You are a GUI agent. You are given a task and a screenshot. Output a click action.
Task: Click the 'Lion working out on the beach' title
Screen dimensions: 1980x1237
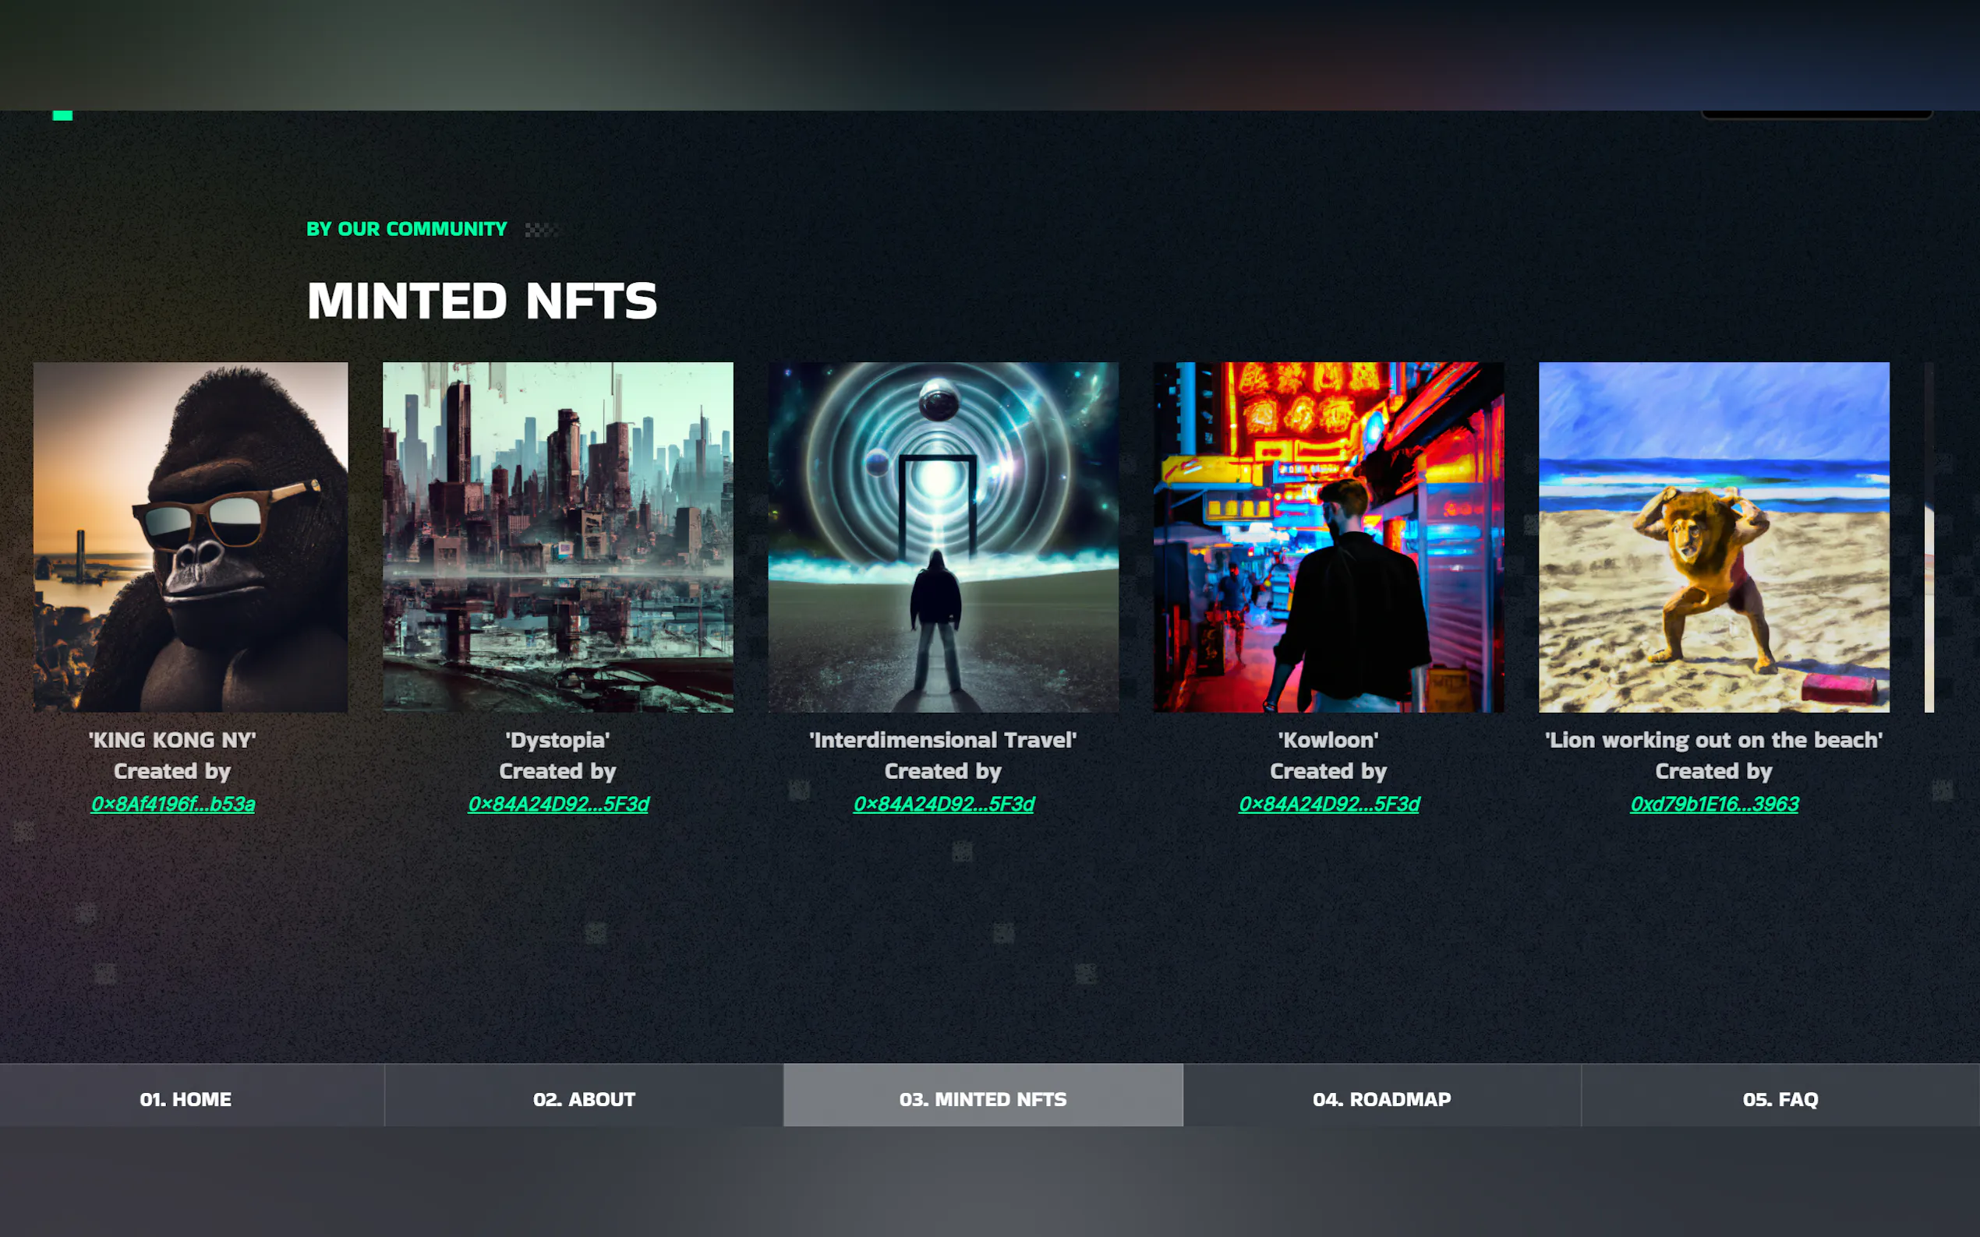[1714, 739]
